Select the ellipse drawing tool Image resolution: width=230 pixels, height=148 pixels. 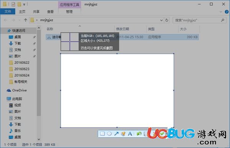[x=109, y=134]
